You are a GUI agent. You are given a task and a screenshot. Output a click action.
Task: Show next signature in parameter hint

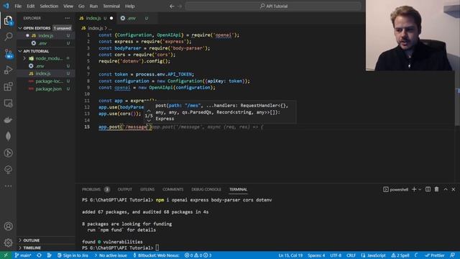pyautogui.click(x=149, y=120)
